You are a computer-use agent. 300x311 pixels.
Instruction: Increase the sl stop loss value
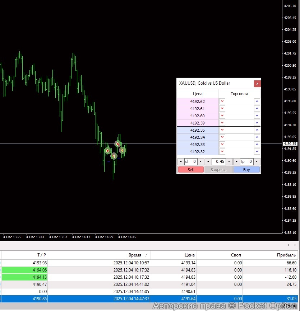tap(201, 162)
